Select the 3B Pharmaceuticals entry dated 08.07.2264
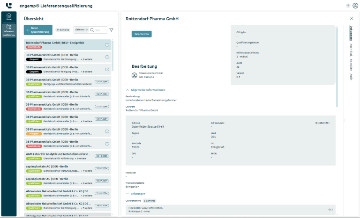This screenshot has width=360, height=218. (67, 119)
